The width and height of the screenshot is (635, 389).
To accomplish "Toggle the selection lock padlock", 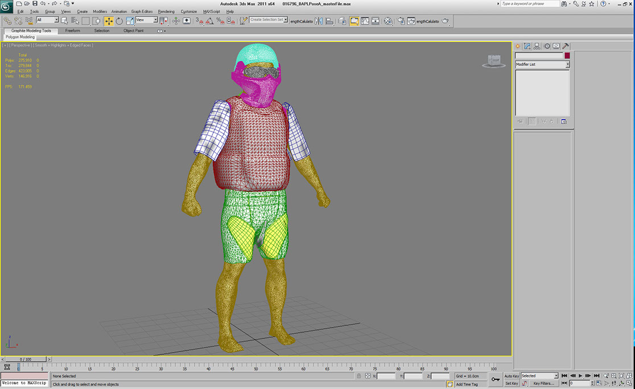I will [x=359, y=376].
